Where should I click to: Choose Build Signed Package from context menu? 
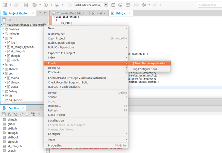point(61,43)
